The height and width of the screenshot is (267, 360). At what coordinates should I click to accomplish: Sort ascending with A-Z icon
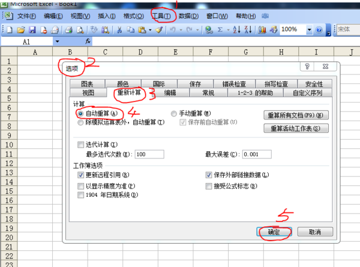click(237, 29)
